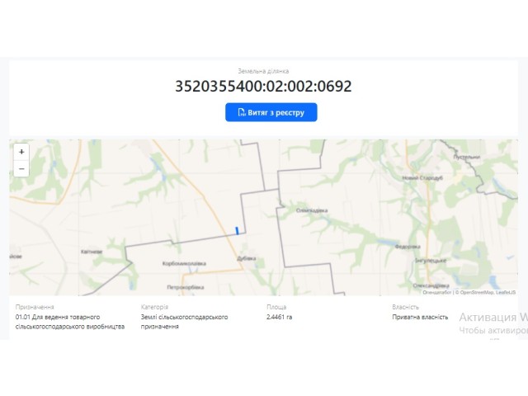Open the Опендатабот attribution link
The image size is (528, 396).
(x=437, y=292)
